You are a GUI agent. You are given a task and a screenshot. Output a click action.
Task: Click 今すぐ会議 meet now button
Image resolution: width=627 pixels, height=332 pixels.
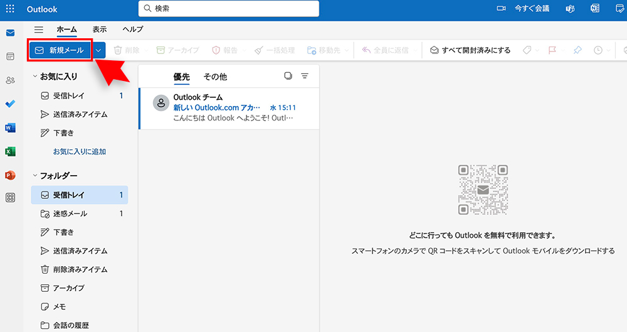[x=532, y=8]
